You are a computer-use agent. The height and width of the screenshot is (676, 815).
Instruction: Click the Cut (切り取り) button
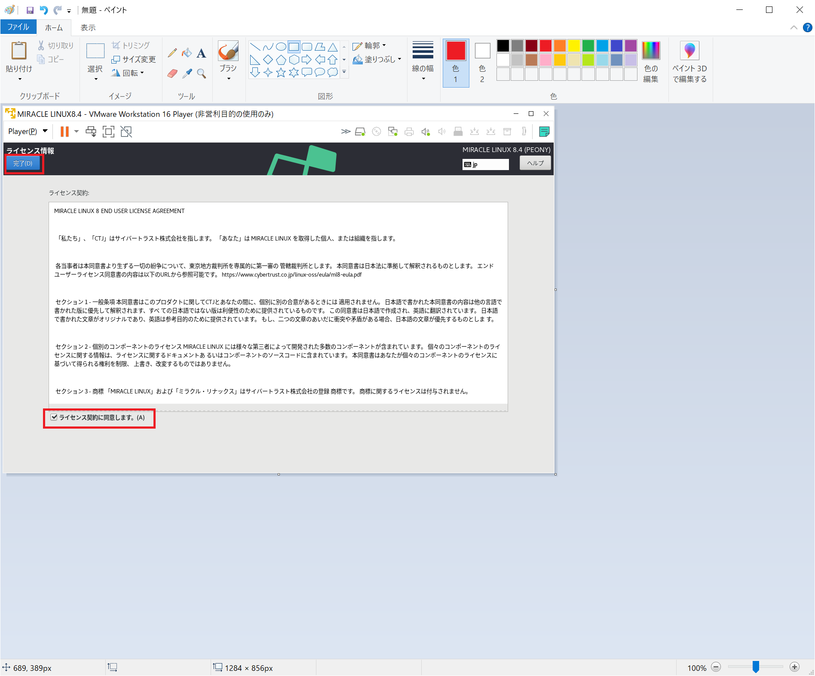click(55, 46)
